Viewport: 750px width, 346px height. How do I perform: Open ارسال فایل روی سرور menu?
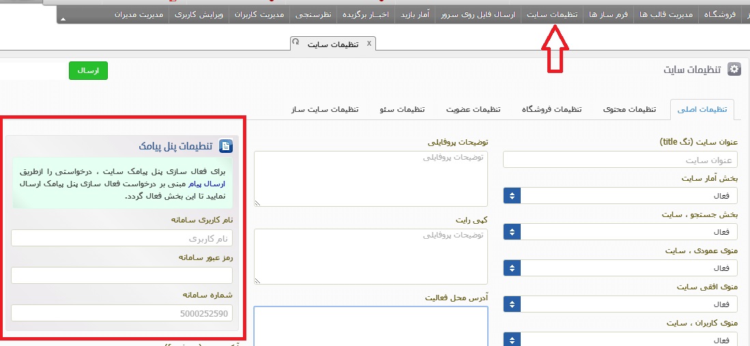[478, 15]
